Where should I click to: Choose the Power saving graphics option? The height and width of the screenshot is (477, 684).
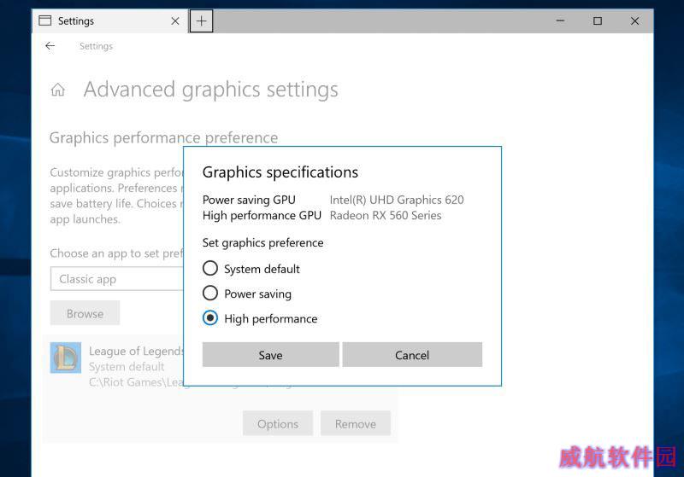209,294
